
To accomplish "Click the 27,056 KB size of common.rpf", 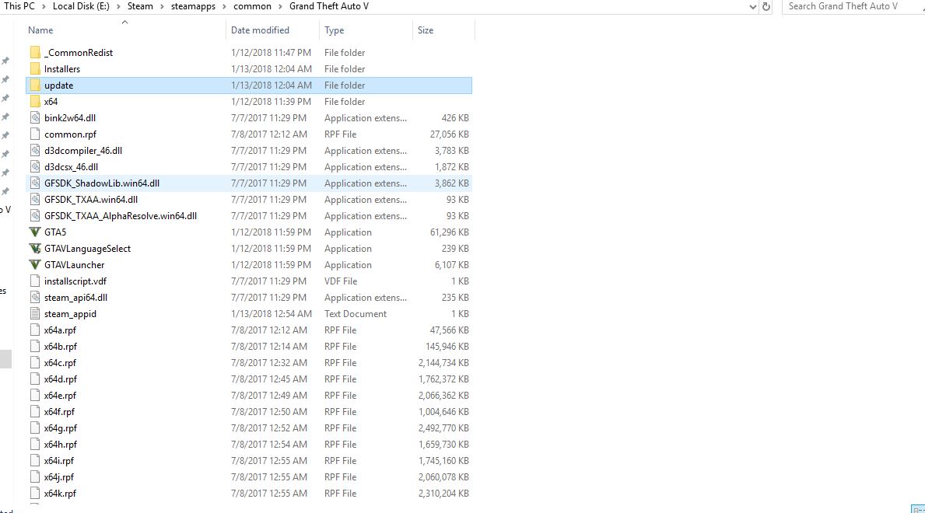I will pos(450,134).
